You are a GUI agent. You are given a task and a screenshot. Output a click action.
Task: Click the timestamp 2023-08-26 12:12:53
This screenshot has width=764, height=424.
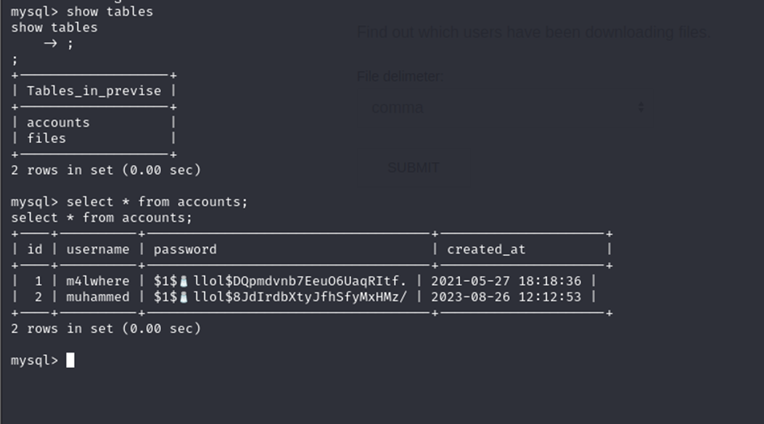[x=506, y=297]
